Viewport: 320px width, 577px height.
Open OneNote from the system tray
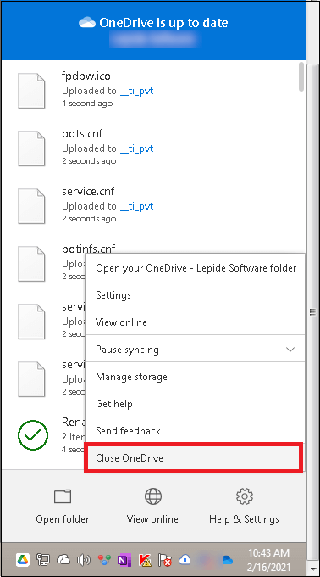pyautogui.click(x=124, y=560)
